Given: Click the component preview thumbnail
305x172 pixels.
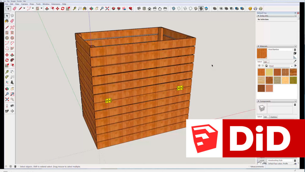Looking at the screenshot, I should (262, 108).
